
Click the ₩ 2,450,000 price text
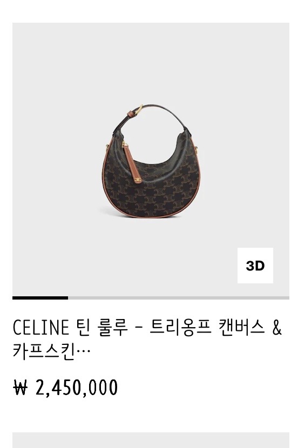[x=65, y=388]
